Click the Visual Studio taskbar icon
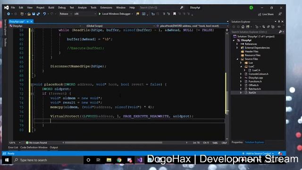 point(140,160)
